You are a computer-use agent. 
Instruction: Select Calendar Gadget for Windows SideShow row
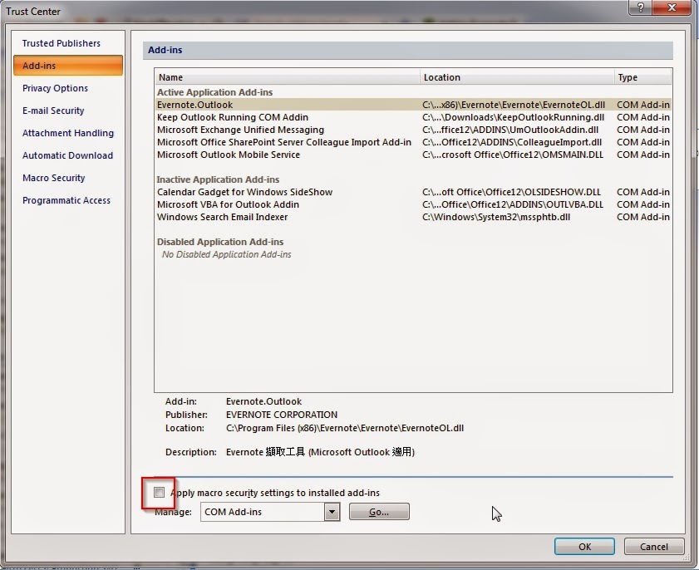click(x=413, y=192)
